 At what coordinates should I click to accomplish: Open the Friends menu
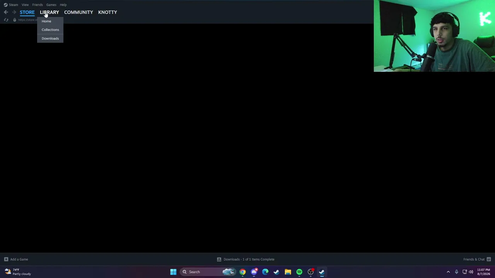point(38,5)
